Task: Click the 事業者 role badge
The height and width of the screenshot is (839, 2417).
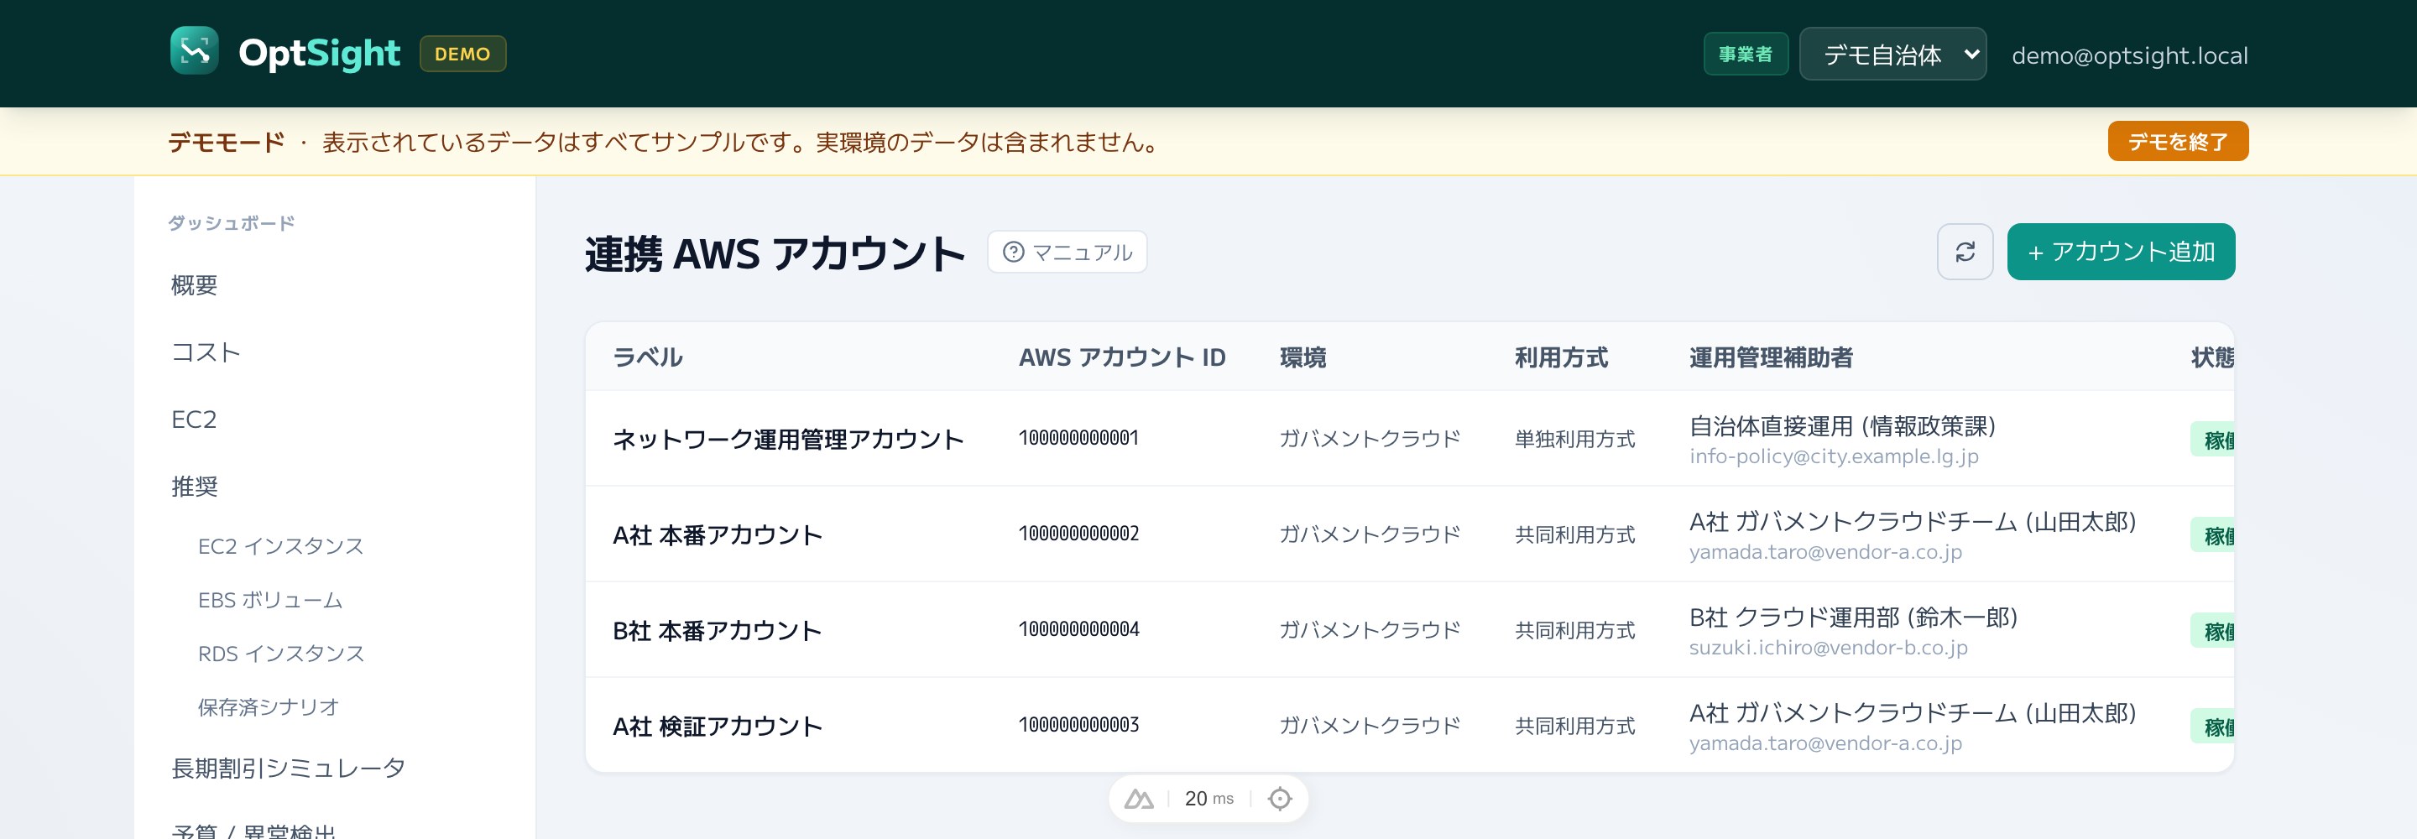Action: coord(1746,54)
